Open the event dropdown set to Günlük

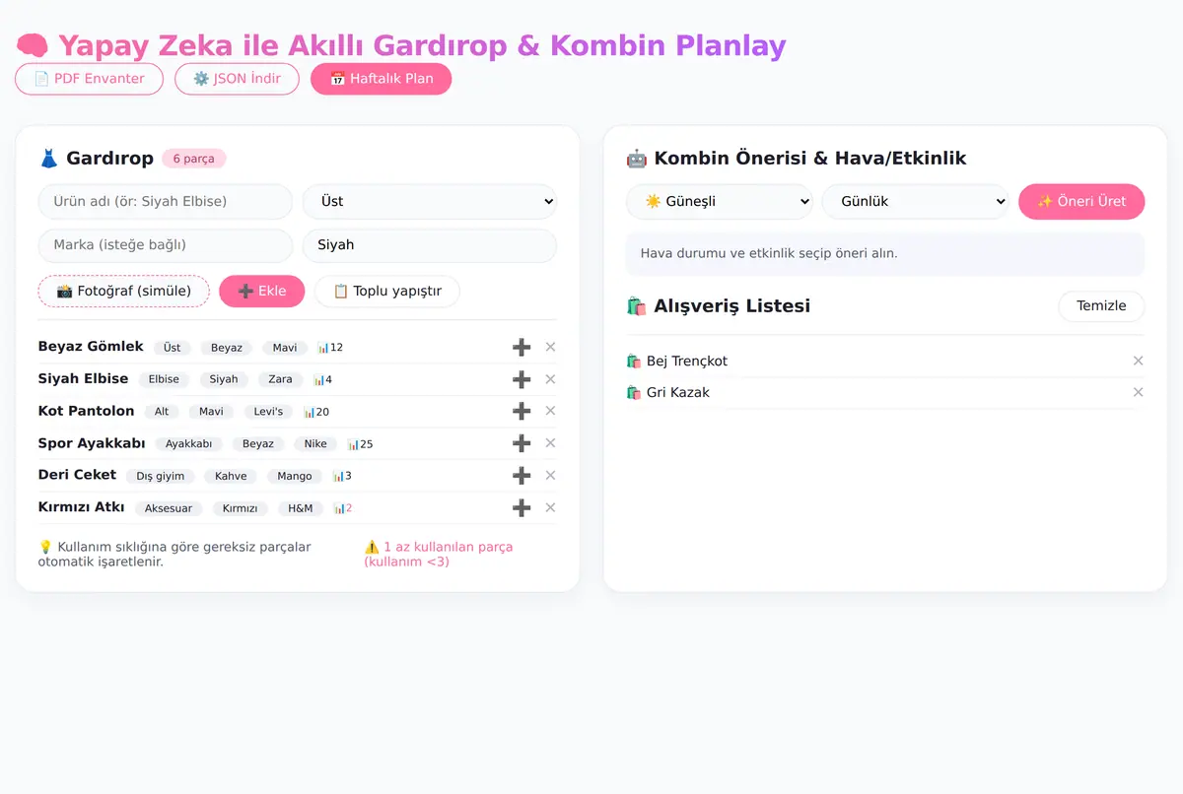pos(915,201)
